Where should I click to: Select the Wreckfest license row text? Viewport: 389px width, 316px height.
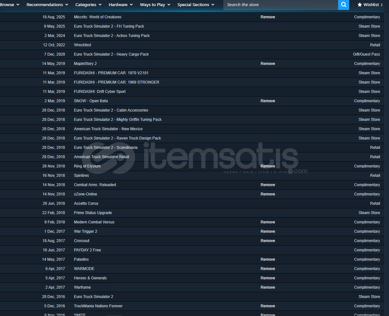[x=83, y=45]
